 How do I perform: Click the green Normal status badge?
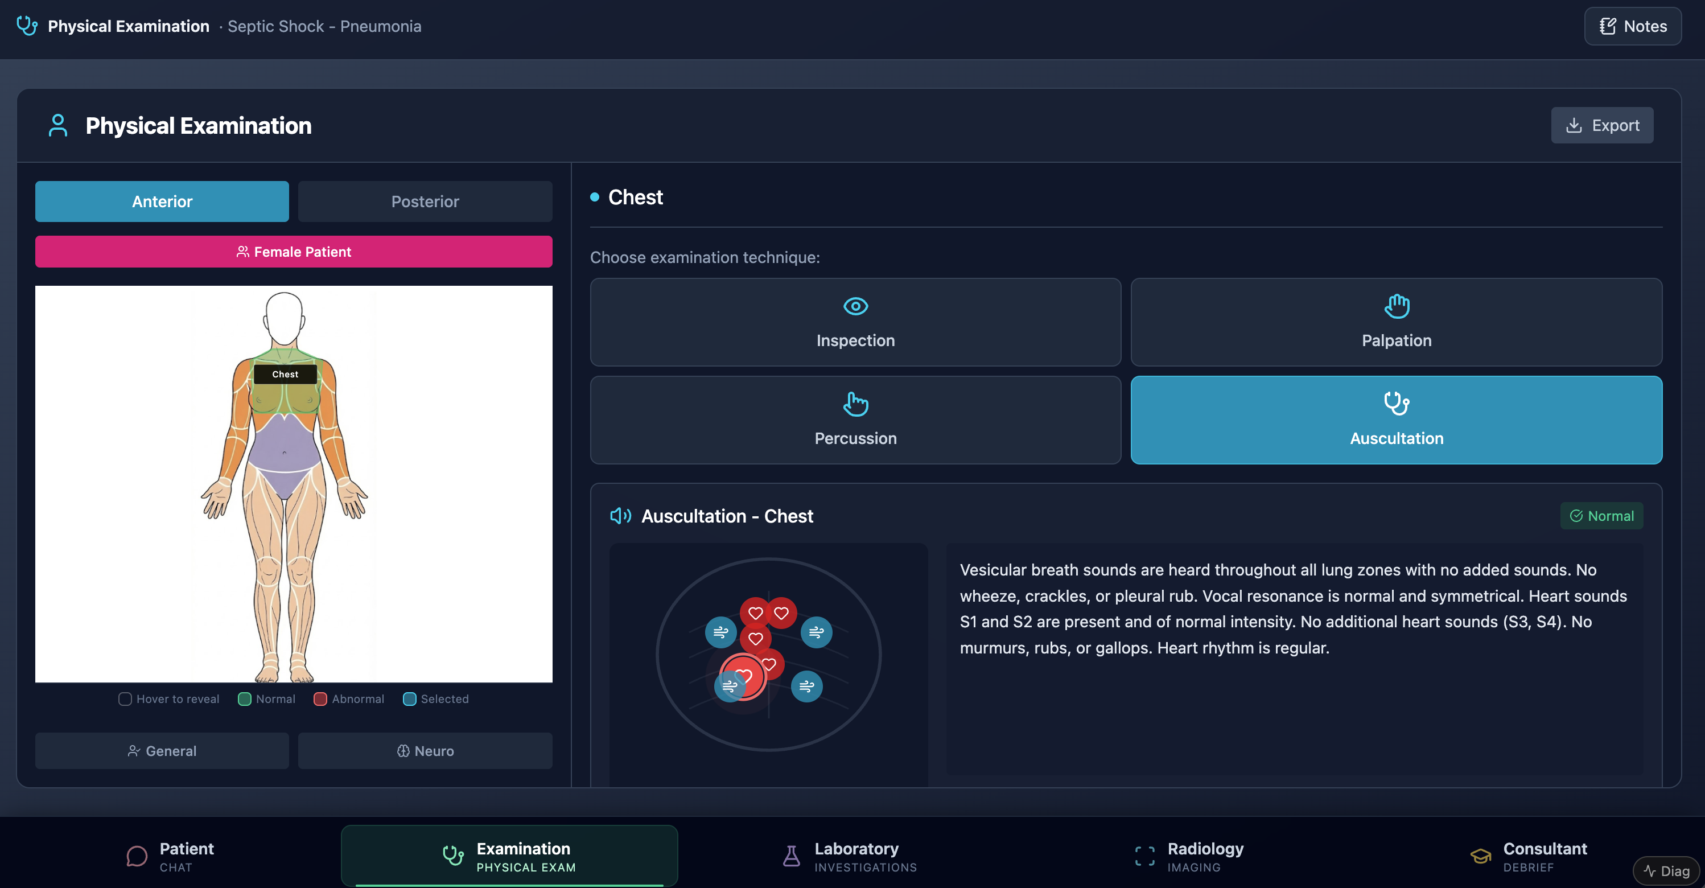point(1602,516)
